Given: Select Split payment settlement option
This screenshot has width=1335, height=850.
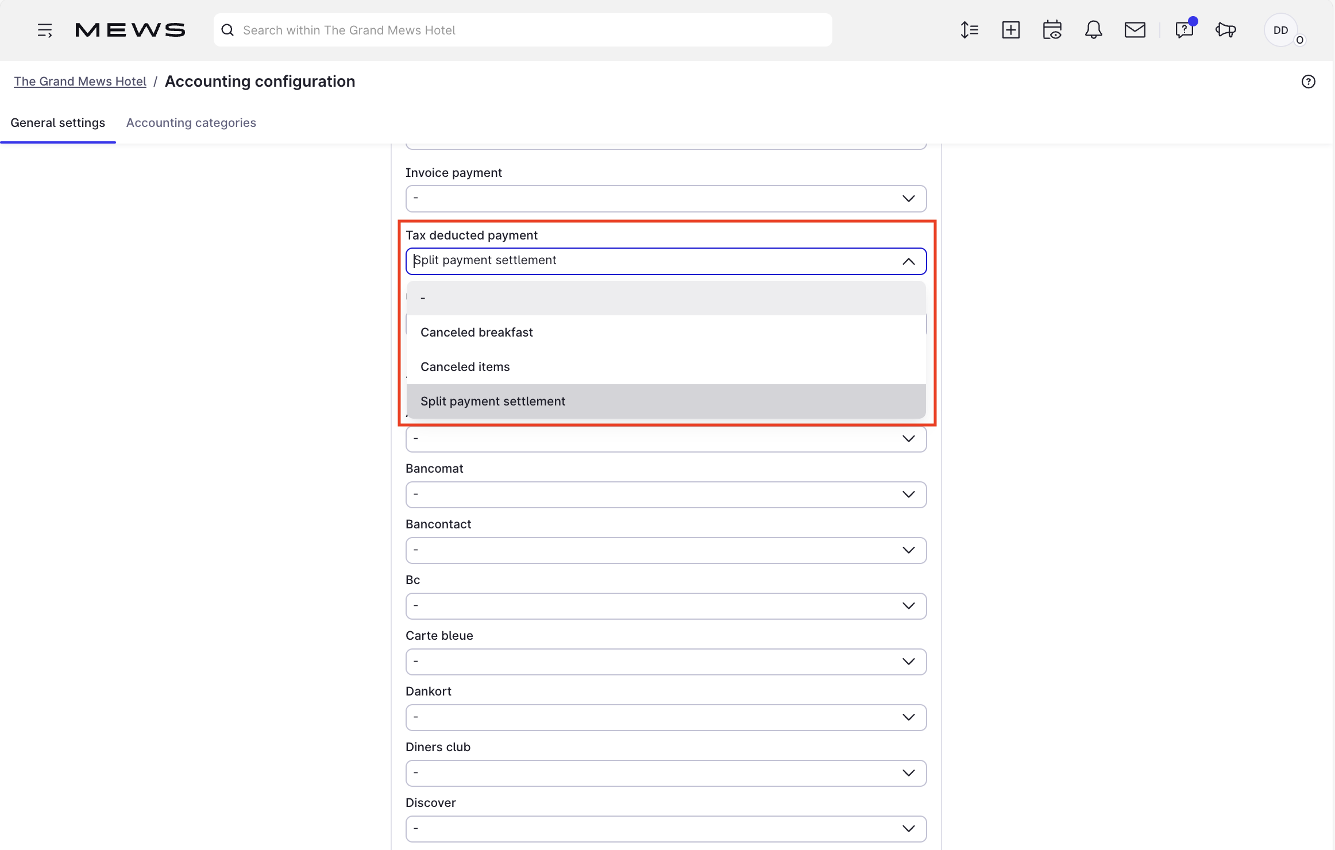Looking at the screenshot, I should point(666,401).
